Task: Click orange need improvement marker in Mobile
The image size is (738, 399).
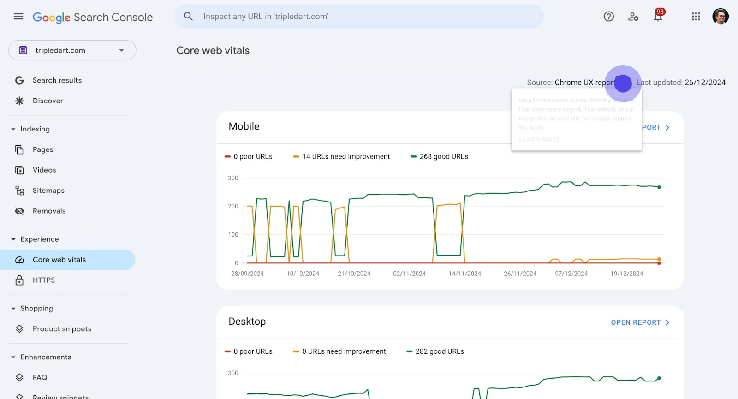Action: 296,156
